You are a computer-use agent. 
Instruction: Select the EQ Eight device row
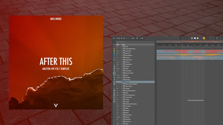(135, 77)
